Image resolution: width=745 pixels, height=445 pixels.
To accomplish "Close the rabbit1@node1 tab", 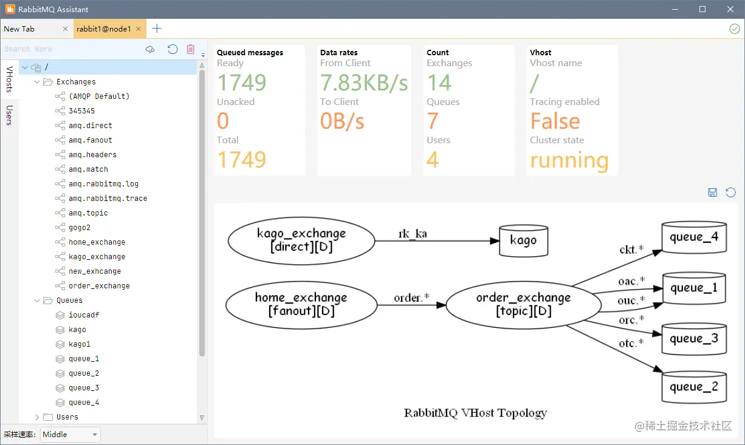I will point(139,29).
